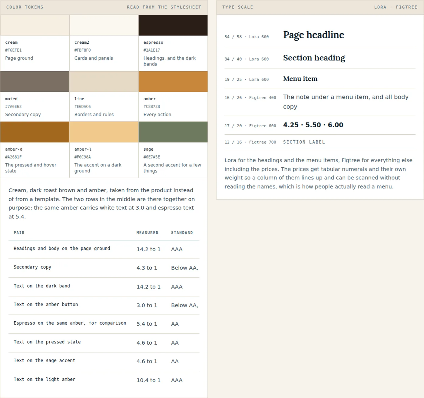Click the amber #C8873B color swatch
Screen dimensions: 424x398
(173, 82)
